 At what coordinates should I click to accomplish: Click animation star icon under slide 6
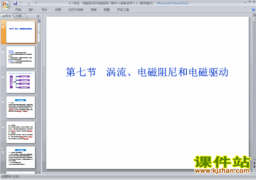point(3,152)
